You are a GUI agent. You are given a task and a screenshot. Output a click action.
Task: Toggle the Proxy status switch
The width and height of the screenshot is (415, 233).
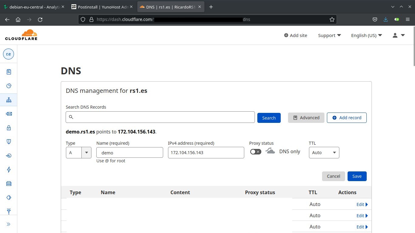point(256,152)
